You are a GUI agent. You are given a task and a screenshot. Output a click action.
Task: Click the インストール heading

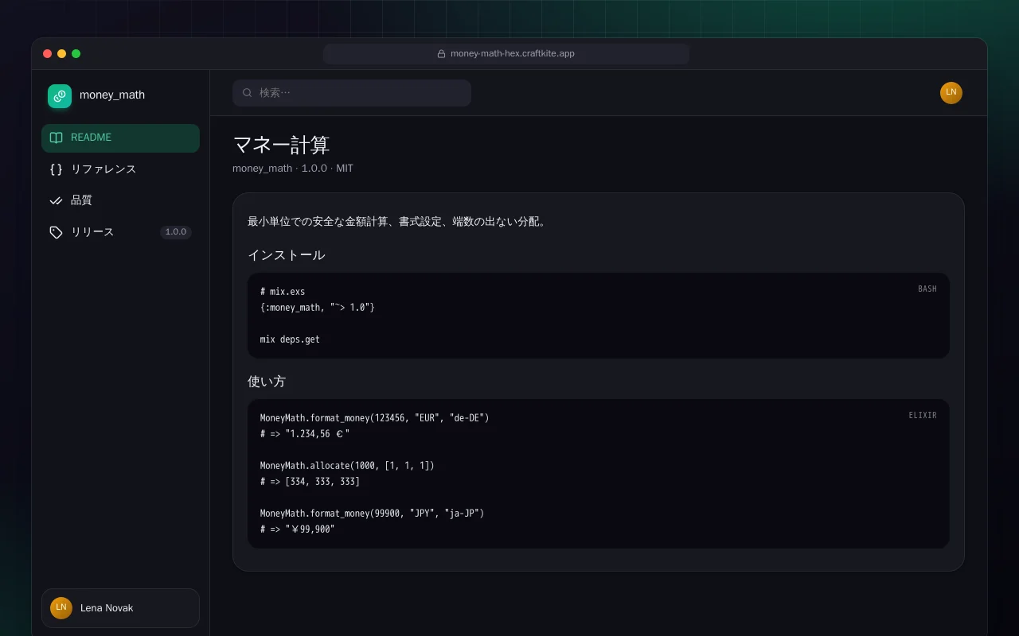tap(287, 255)
